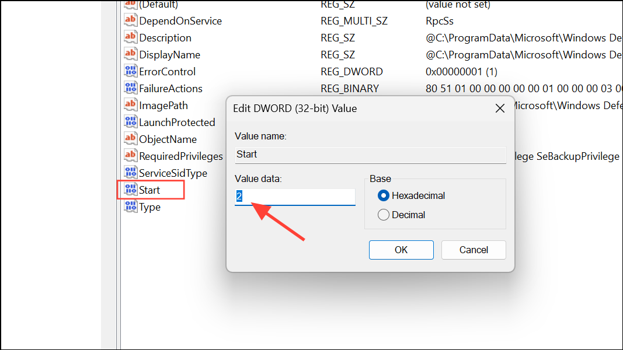Click the Description registry value row
The width and height of the screenshot is (623, 350).
tap(165, 37)
